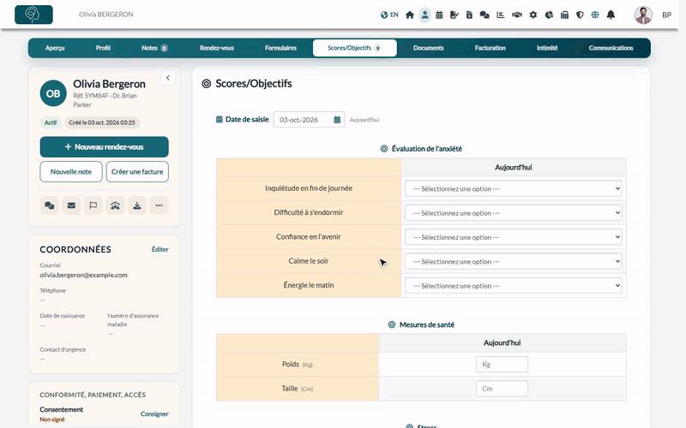Open the Énergie le matin dropdown
The width and height of the screenshot is (686, 428).
513,286
